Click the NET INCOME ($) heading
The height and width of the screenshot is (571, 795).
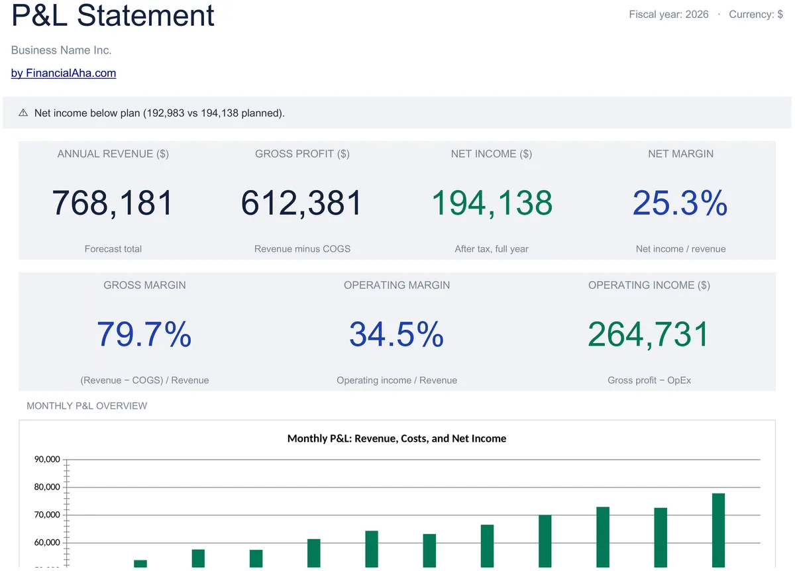pyautogui.click(x=492, y=154)
